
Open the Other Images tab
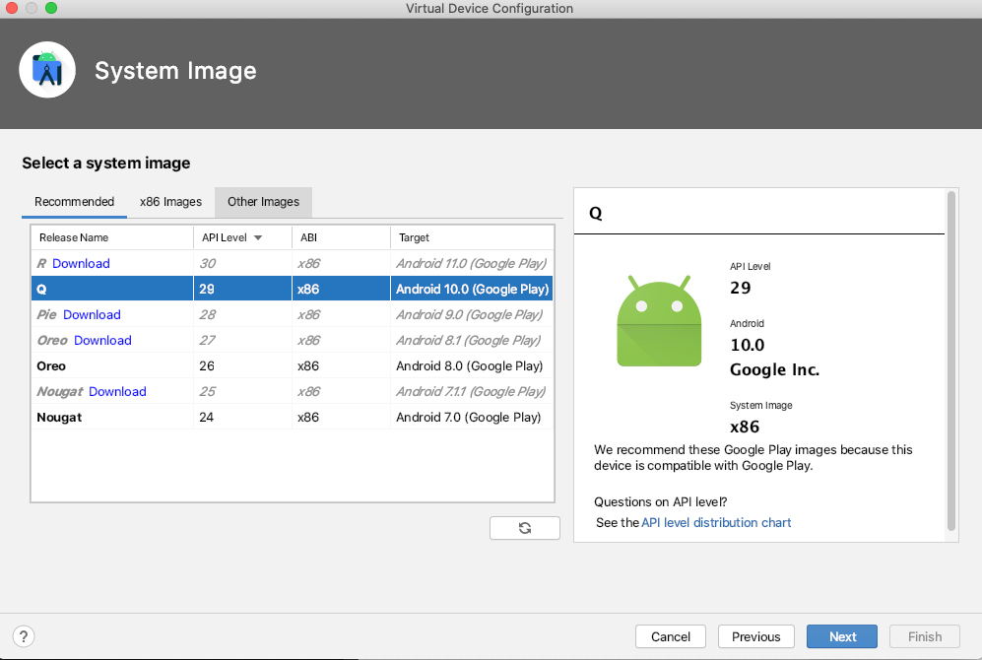pos(263,202)
